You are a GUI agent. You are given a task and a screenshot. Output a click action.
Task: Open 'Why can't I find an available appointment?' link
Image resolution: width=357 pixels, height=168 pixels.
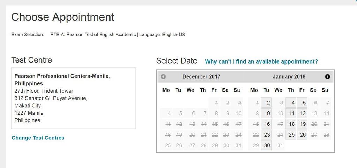point(261,61)
